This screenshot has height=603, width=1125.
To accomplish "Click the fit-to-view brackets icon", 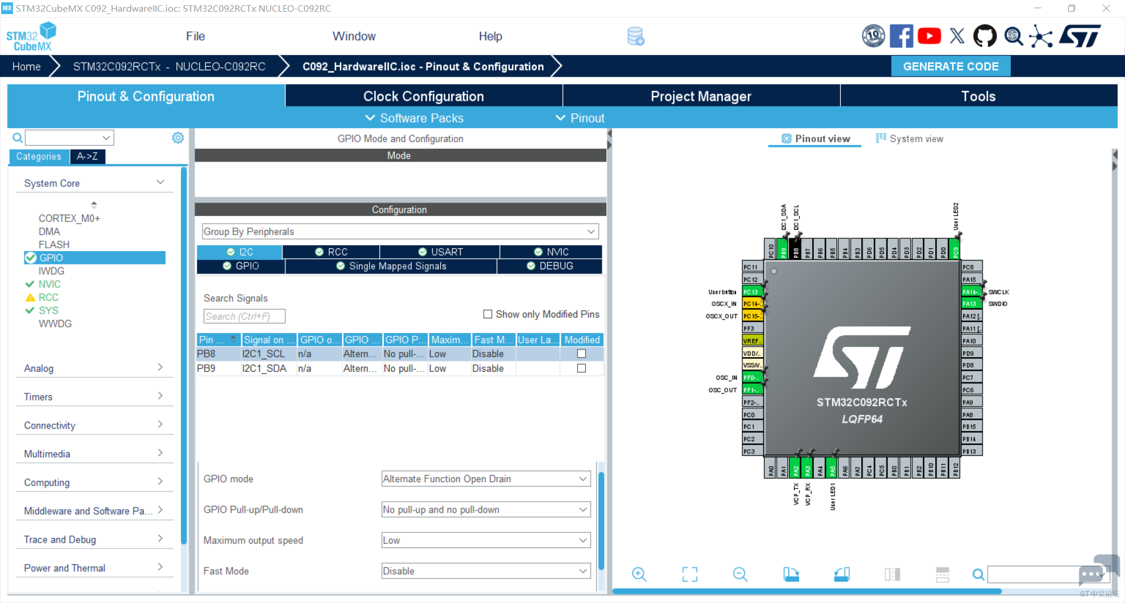I will point(690,574).
